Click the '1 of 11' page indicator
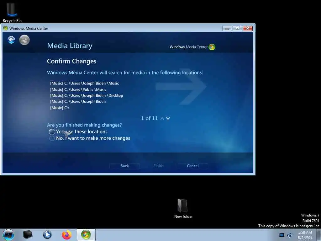321x241 pixels. [150, 118]
